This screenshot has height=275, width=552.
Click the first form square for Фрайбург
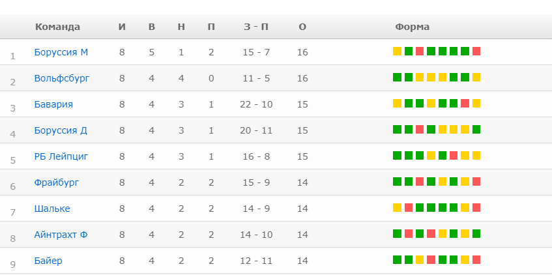click(x=397, y=182)
